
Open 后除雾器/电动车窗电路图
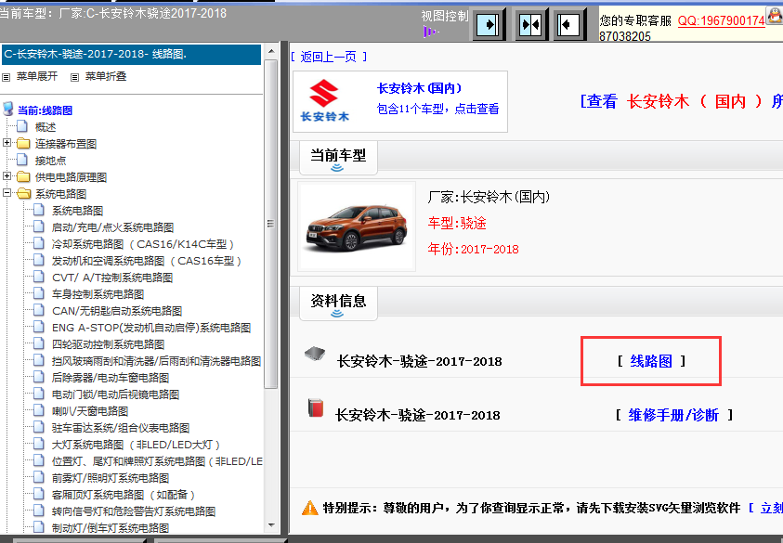[111, 378]
